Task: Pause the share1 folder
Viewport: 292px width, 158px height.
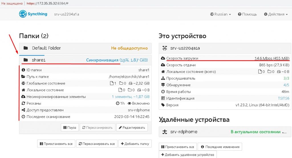Action: [x=70, y=128]
